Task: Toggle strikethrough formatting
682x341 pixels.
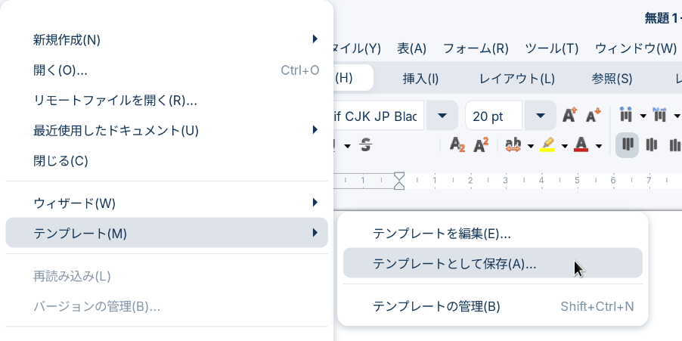Action: [x=366, y=145]
